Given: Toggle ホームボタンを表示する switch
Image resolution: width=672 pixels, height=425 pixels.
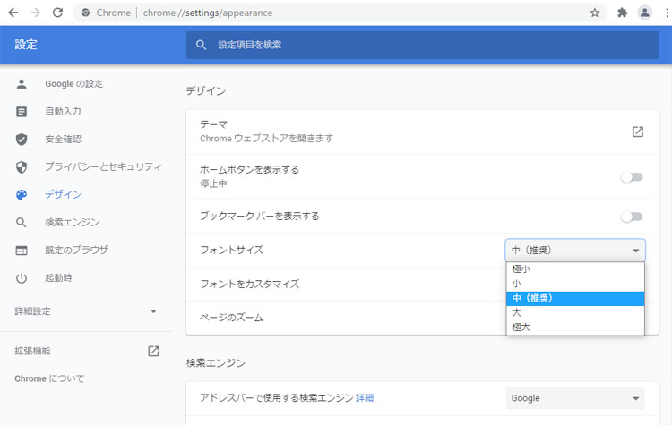Looking at the screenshot, I should point(633,176).
